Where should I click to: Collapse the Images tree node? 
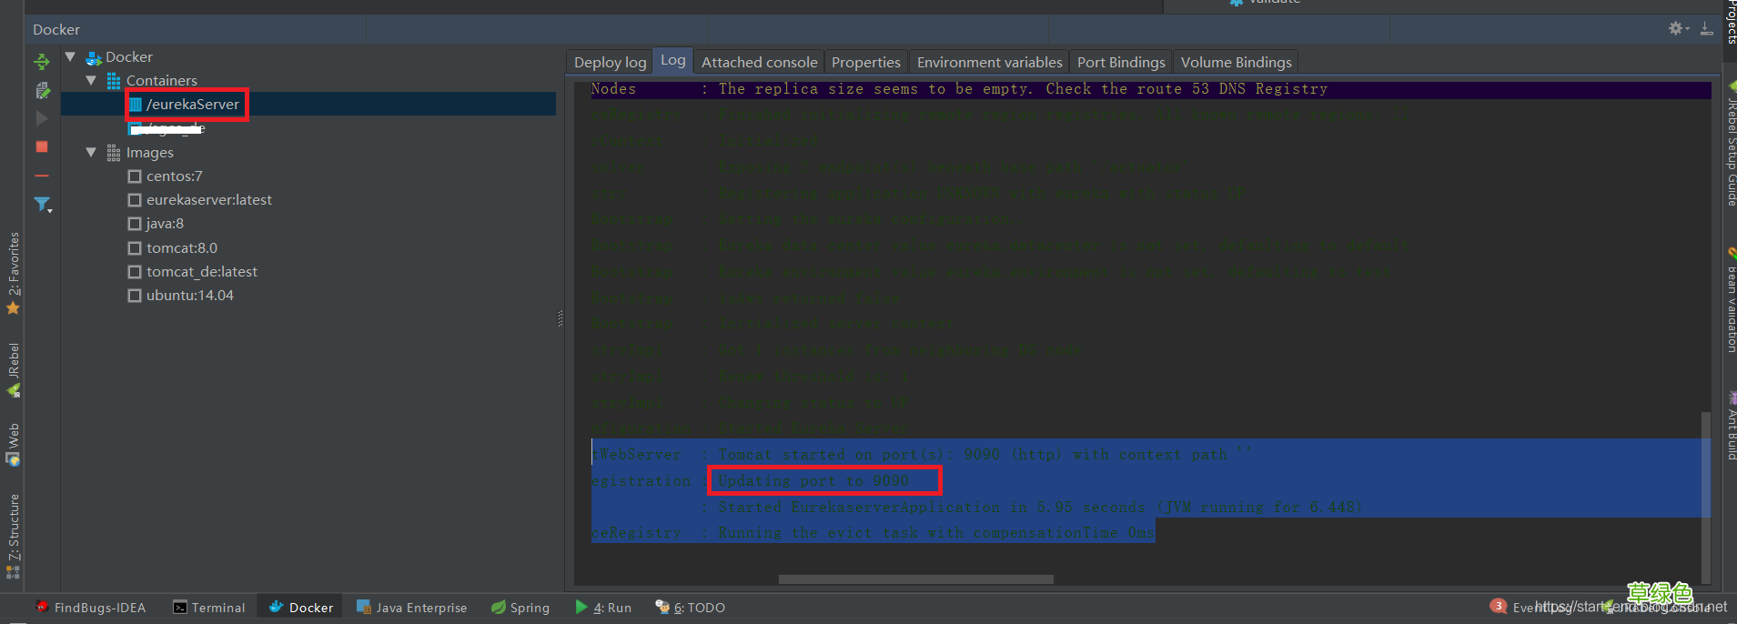[91, 153]
